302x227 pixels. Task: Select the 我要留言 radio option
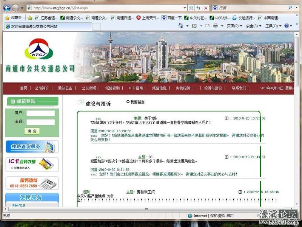[x=128, y=102]
